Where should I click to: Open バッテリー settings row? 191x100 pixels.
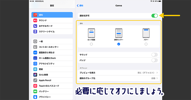point(52,91)
